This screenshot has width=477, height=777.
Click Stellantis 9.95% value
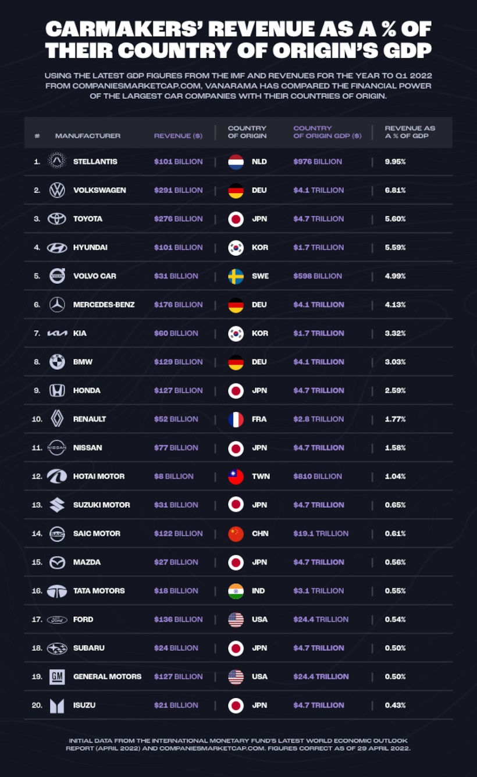395,161
